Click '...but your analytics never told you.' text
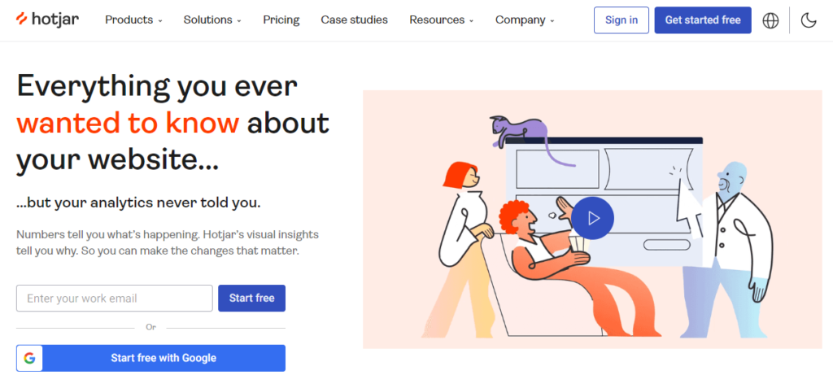Viewport: 833px width, 375px height. [138, 203]
